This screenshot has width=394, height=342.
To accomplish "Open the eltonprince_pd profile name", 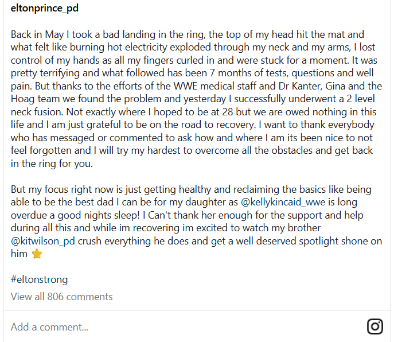I will tap(45, 8).
